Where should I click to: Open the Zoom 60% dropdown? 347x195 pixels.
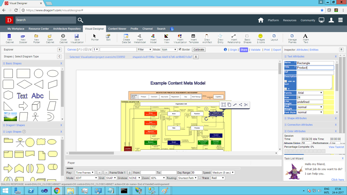[x=158, y=178]
